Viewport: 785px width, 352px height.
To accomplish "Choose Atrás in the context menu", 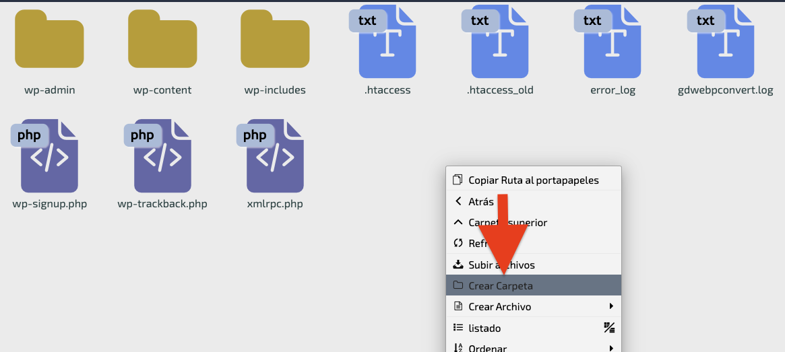I will (534, 201).
